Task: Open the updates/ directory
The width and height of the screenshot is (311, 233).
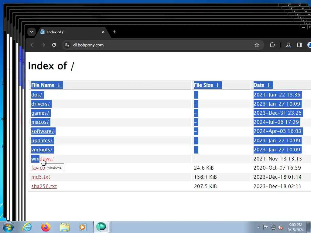Action: tap(42, 140)
